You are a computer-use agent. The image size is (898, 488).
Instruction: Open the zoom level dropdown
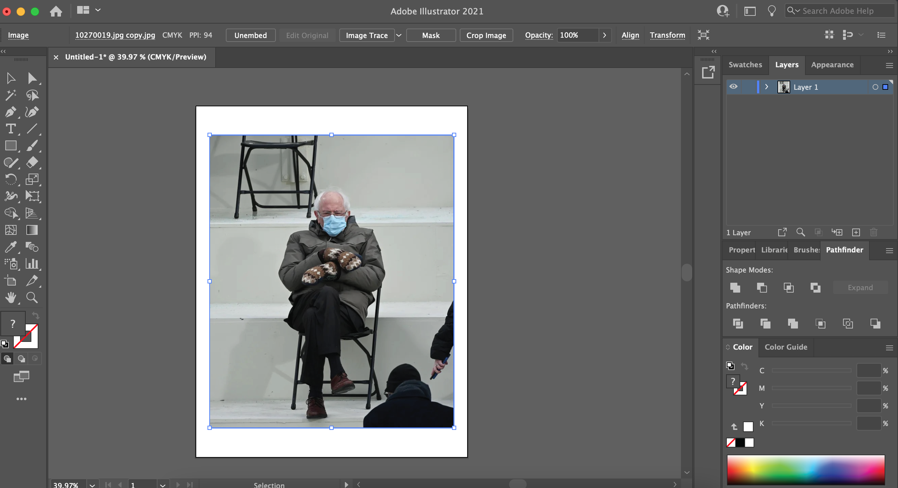tap(92, 485)
